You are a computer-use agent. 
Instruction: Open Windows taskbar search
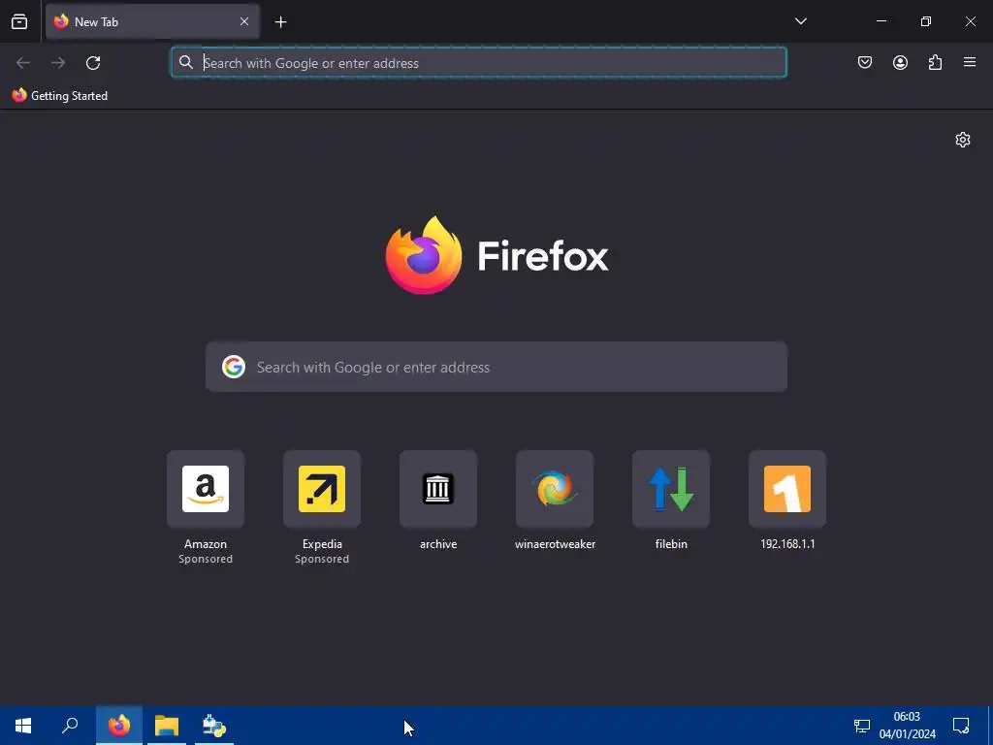tap(70, 726)
